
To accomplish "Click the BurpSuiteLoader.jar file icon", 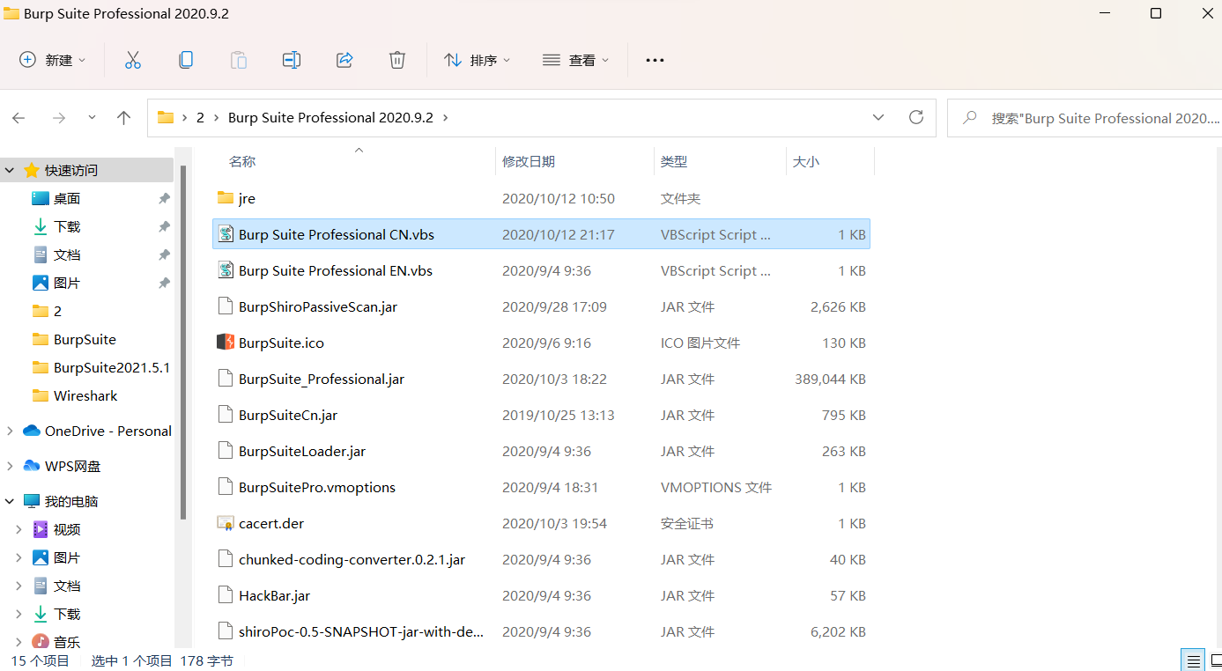I will pyautogui.click(x=226, y=451).
